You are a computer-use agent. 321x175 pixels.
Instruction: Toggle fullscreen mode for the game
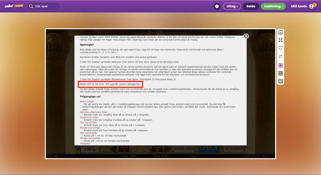tap(281, 40)
